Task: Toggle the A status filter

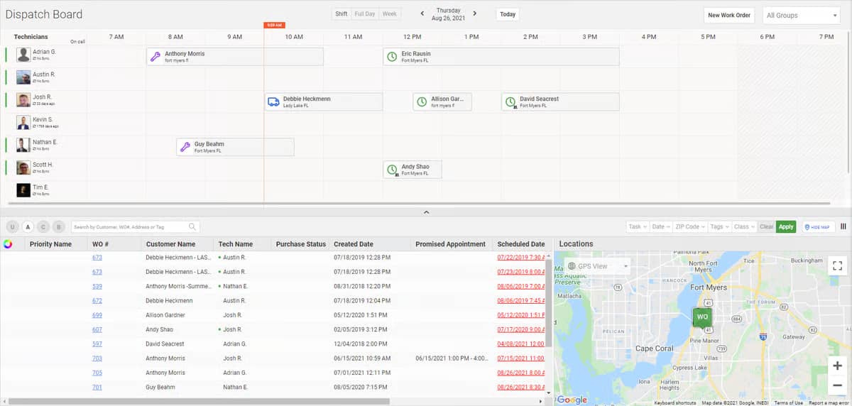Action: [x=28, y=227]
